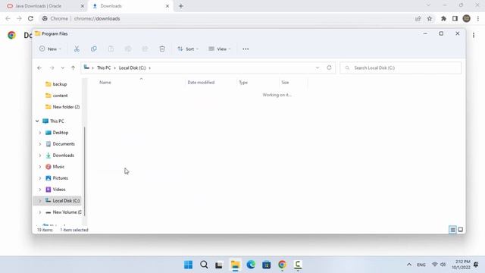Open the Windows Start menu
Image resolution: width=485 pixels, height=273 pixels.
pyautogui.click(x=189, y=265)
